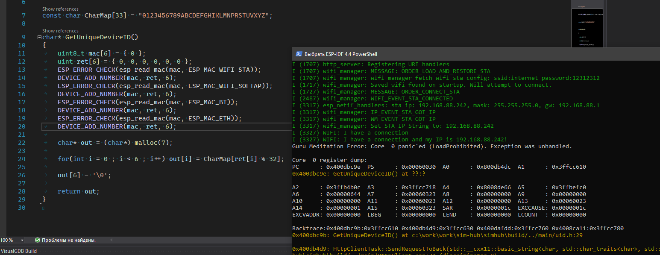Click the "Проблемы не найдены" status text
This screenshot has height=255, width=660.
point(68,240)
